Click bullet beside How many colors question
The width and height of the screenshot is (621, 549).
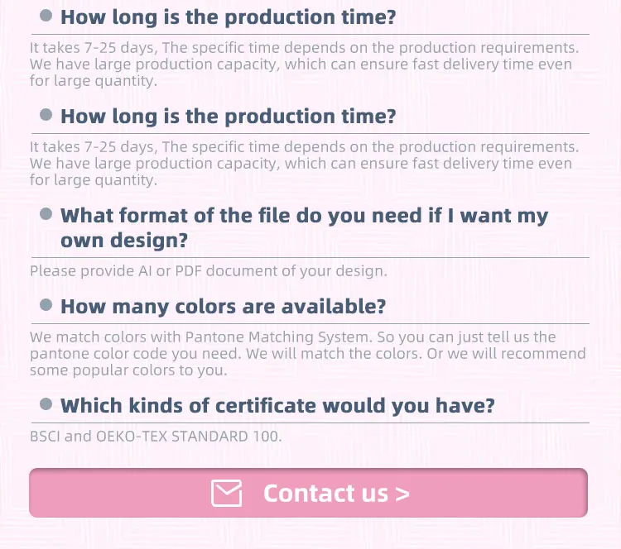(46, 305)
